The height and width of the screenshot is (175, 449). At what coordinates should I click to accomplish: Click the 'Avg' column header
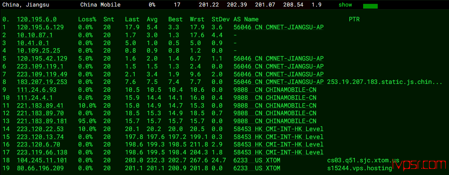point(152,19)
